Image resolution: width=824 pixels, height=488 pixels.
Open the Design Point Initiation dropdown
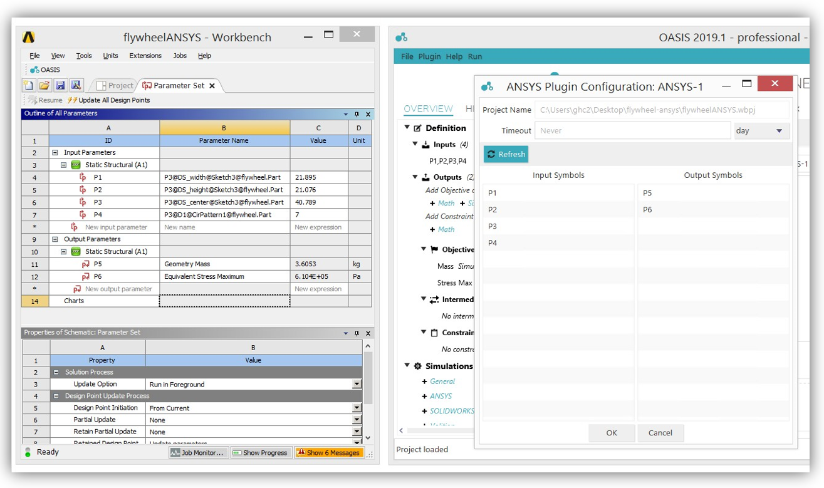click(357, 408)
